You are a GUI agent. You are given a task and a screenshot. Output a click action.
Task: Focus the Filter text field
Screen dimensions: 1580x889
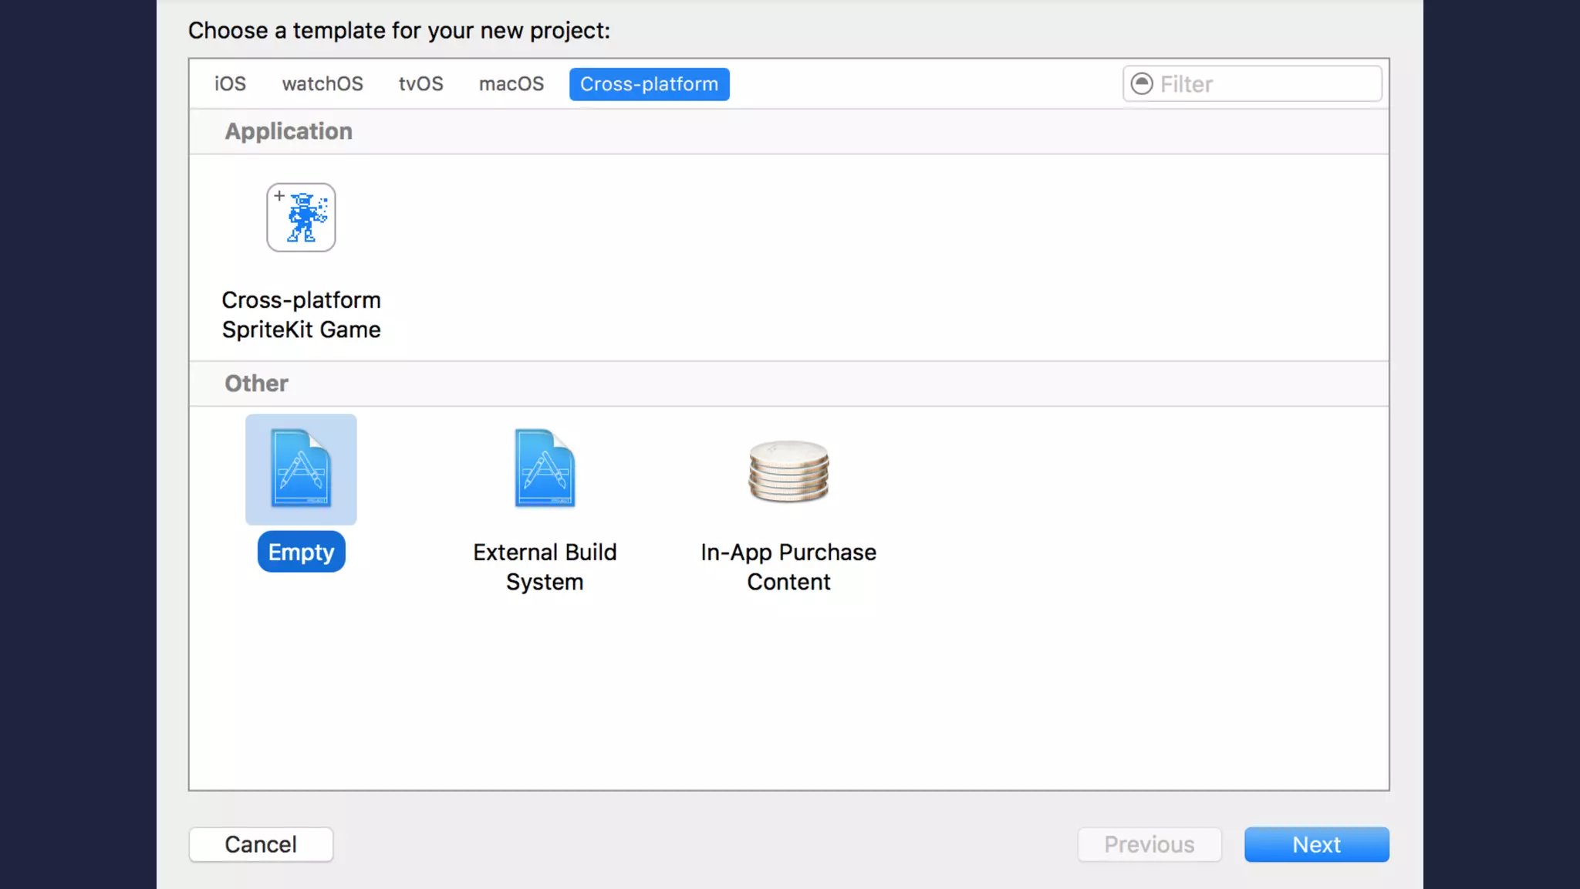pyautogui.click(x=1265, y=83)
